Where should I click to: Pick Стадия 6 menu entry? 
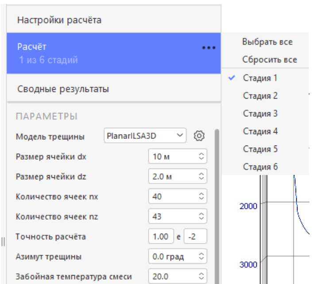260,167
